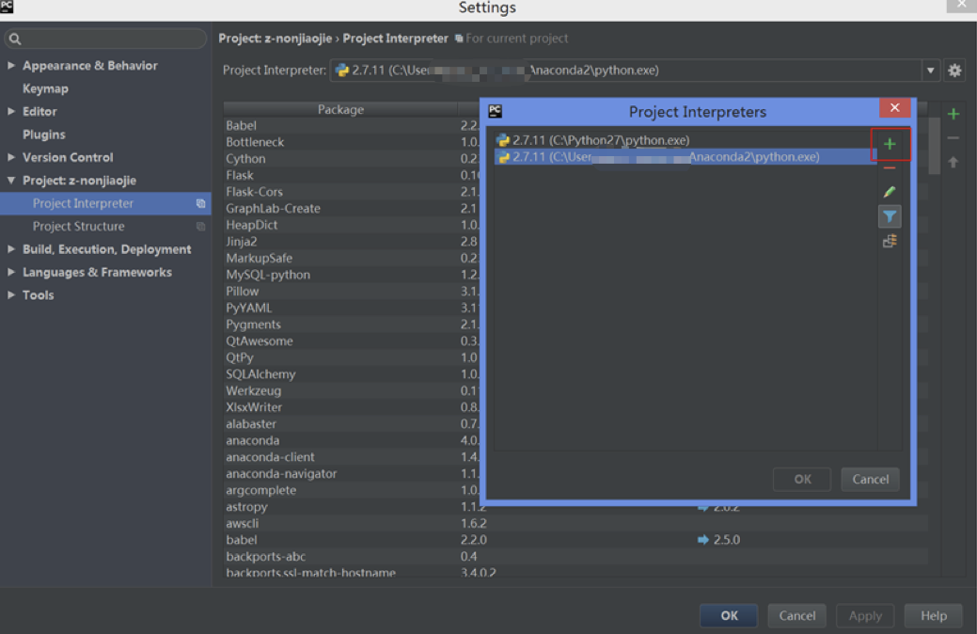Select the GraphLab-Create package row
This screenshot has height=634, width=977.
click(352, 209)
